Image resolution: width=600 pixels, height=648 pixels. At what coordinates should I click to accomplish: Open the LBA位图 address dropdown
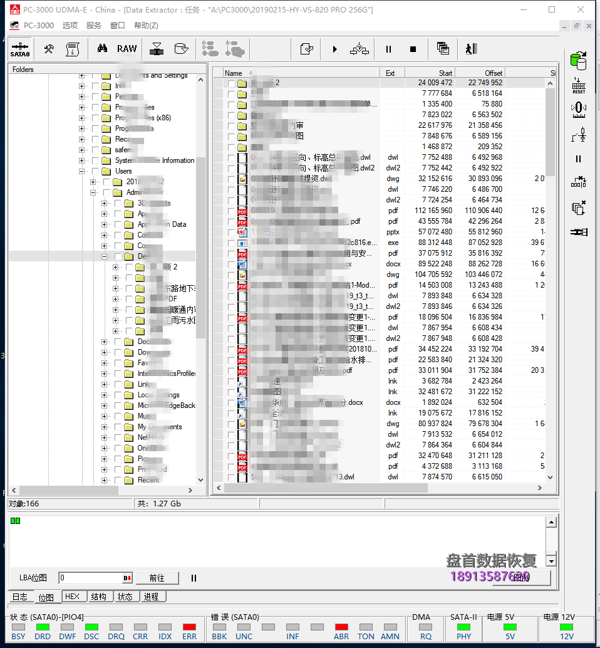(128, 578)
